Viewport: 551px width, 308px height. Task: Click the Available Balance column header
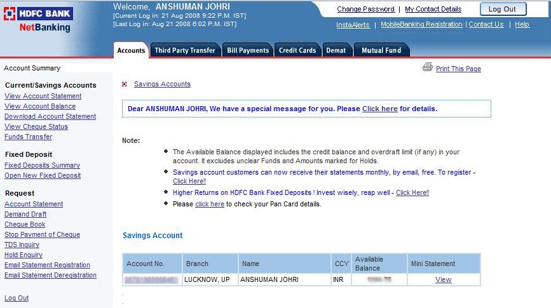379,264
